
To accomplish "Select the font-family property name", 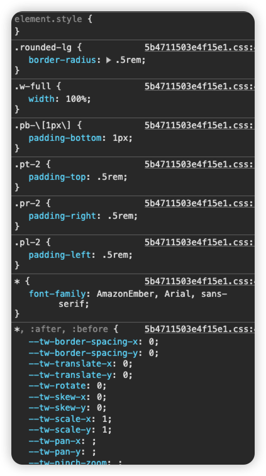I will (x=57, y=294).
